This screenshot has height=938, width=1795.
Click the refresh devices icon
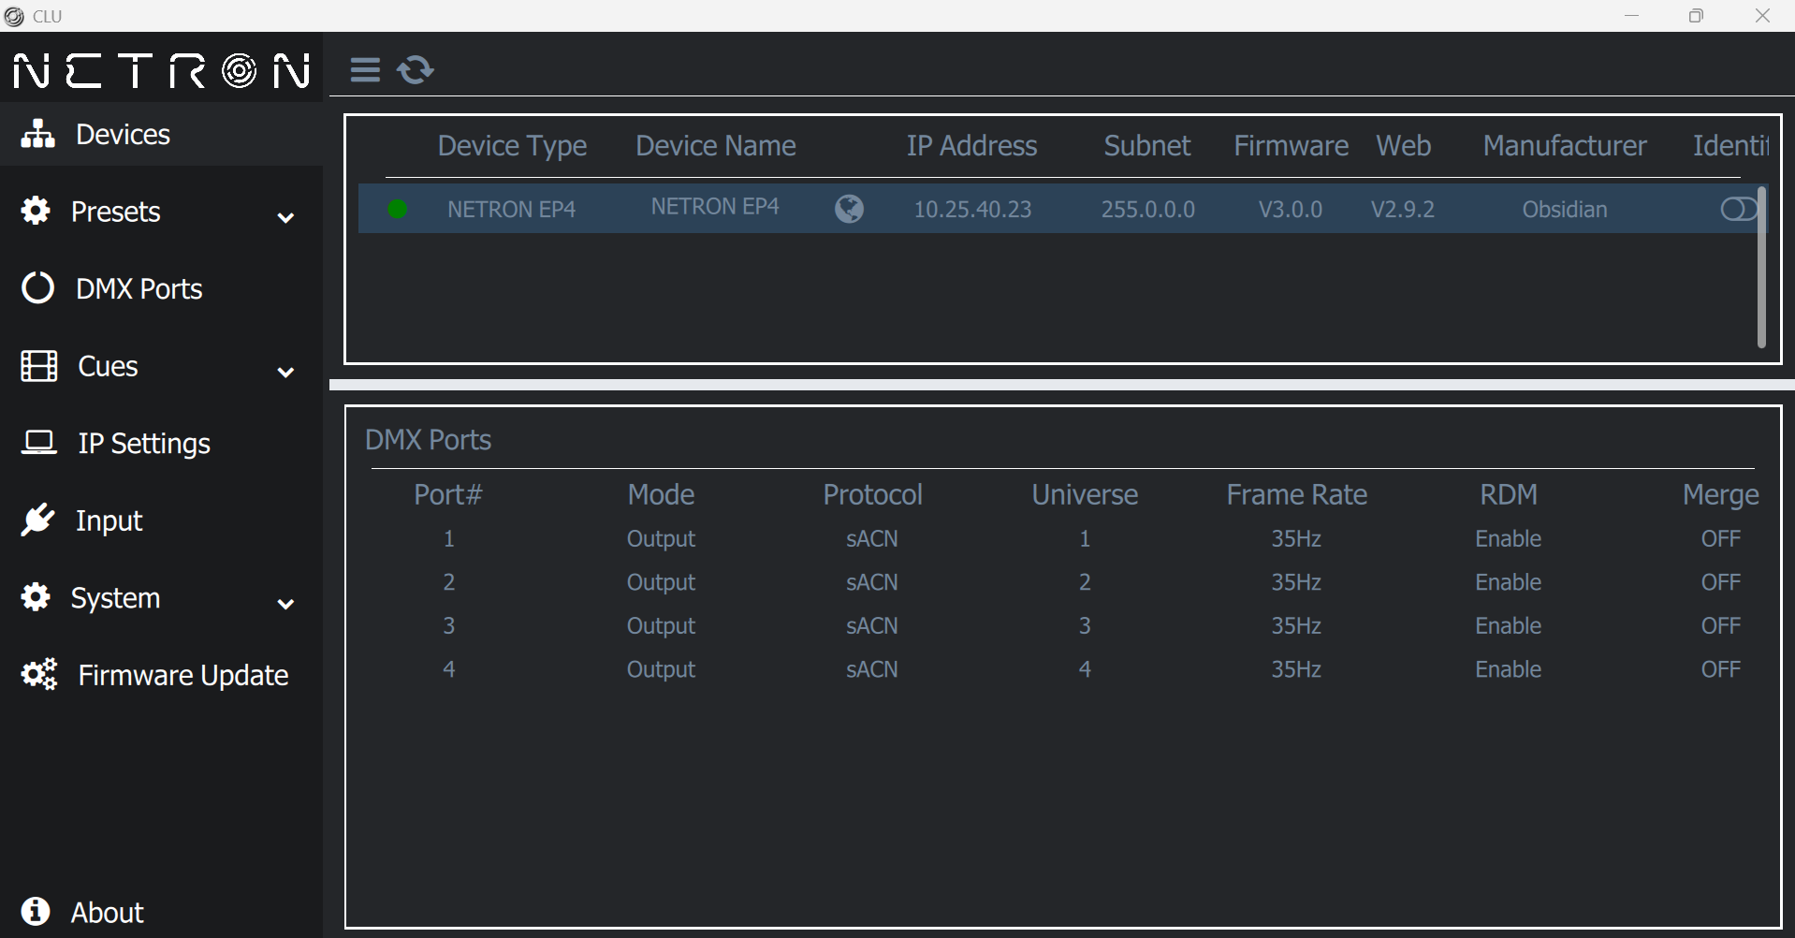click(x=416, y=70)
